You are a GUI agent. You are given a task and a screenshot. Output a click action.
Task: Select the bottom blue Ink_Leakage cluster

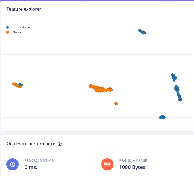[162, 117]
